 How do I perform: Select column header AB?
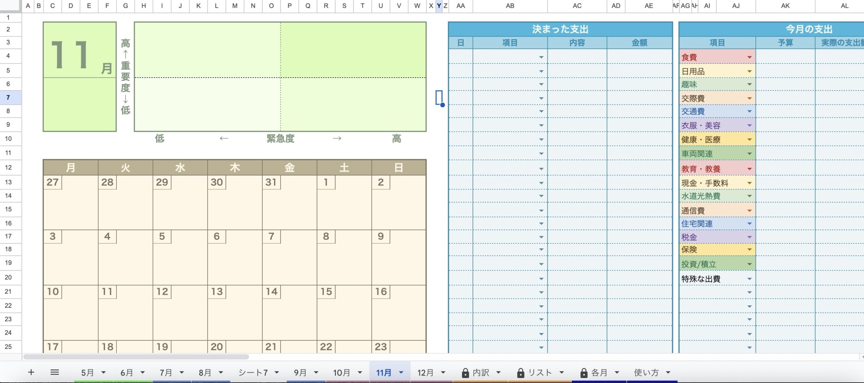pyautogui.click(x=510, y=6)
